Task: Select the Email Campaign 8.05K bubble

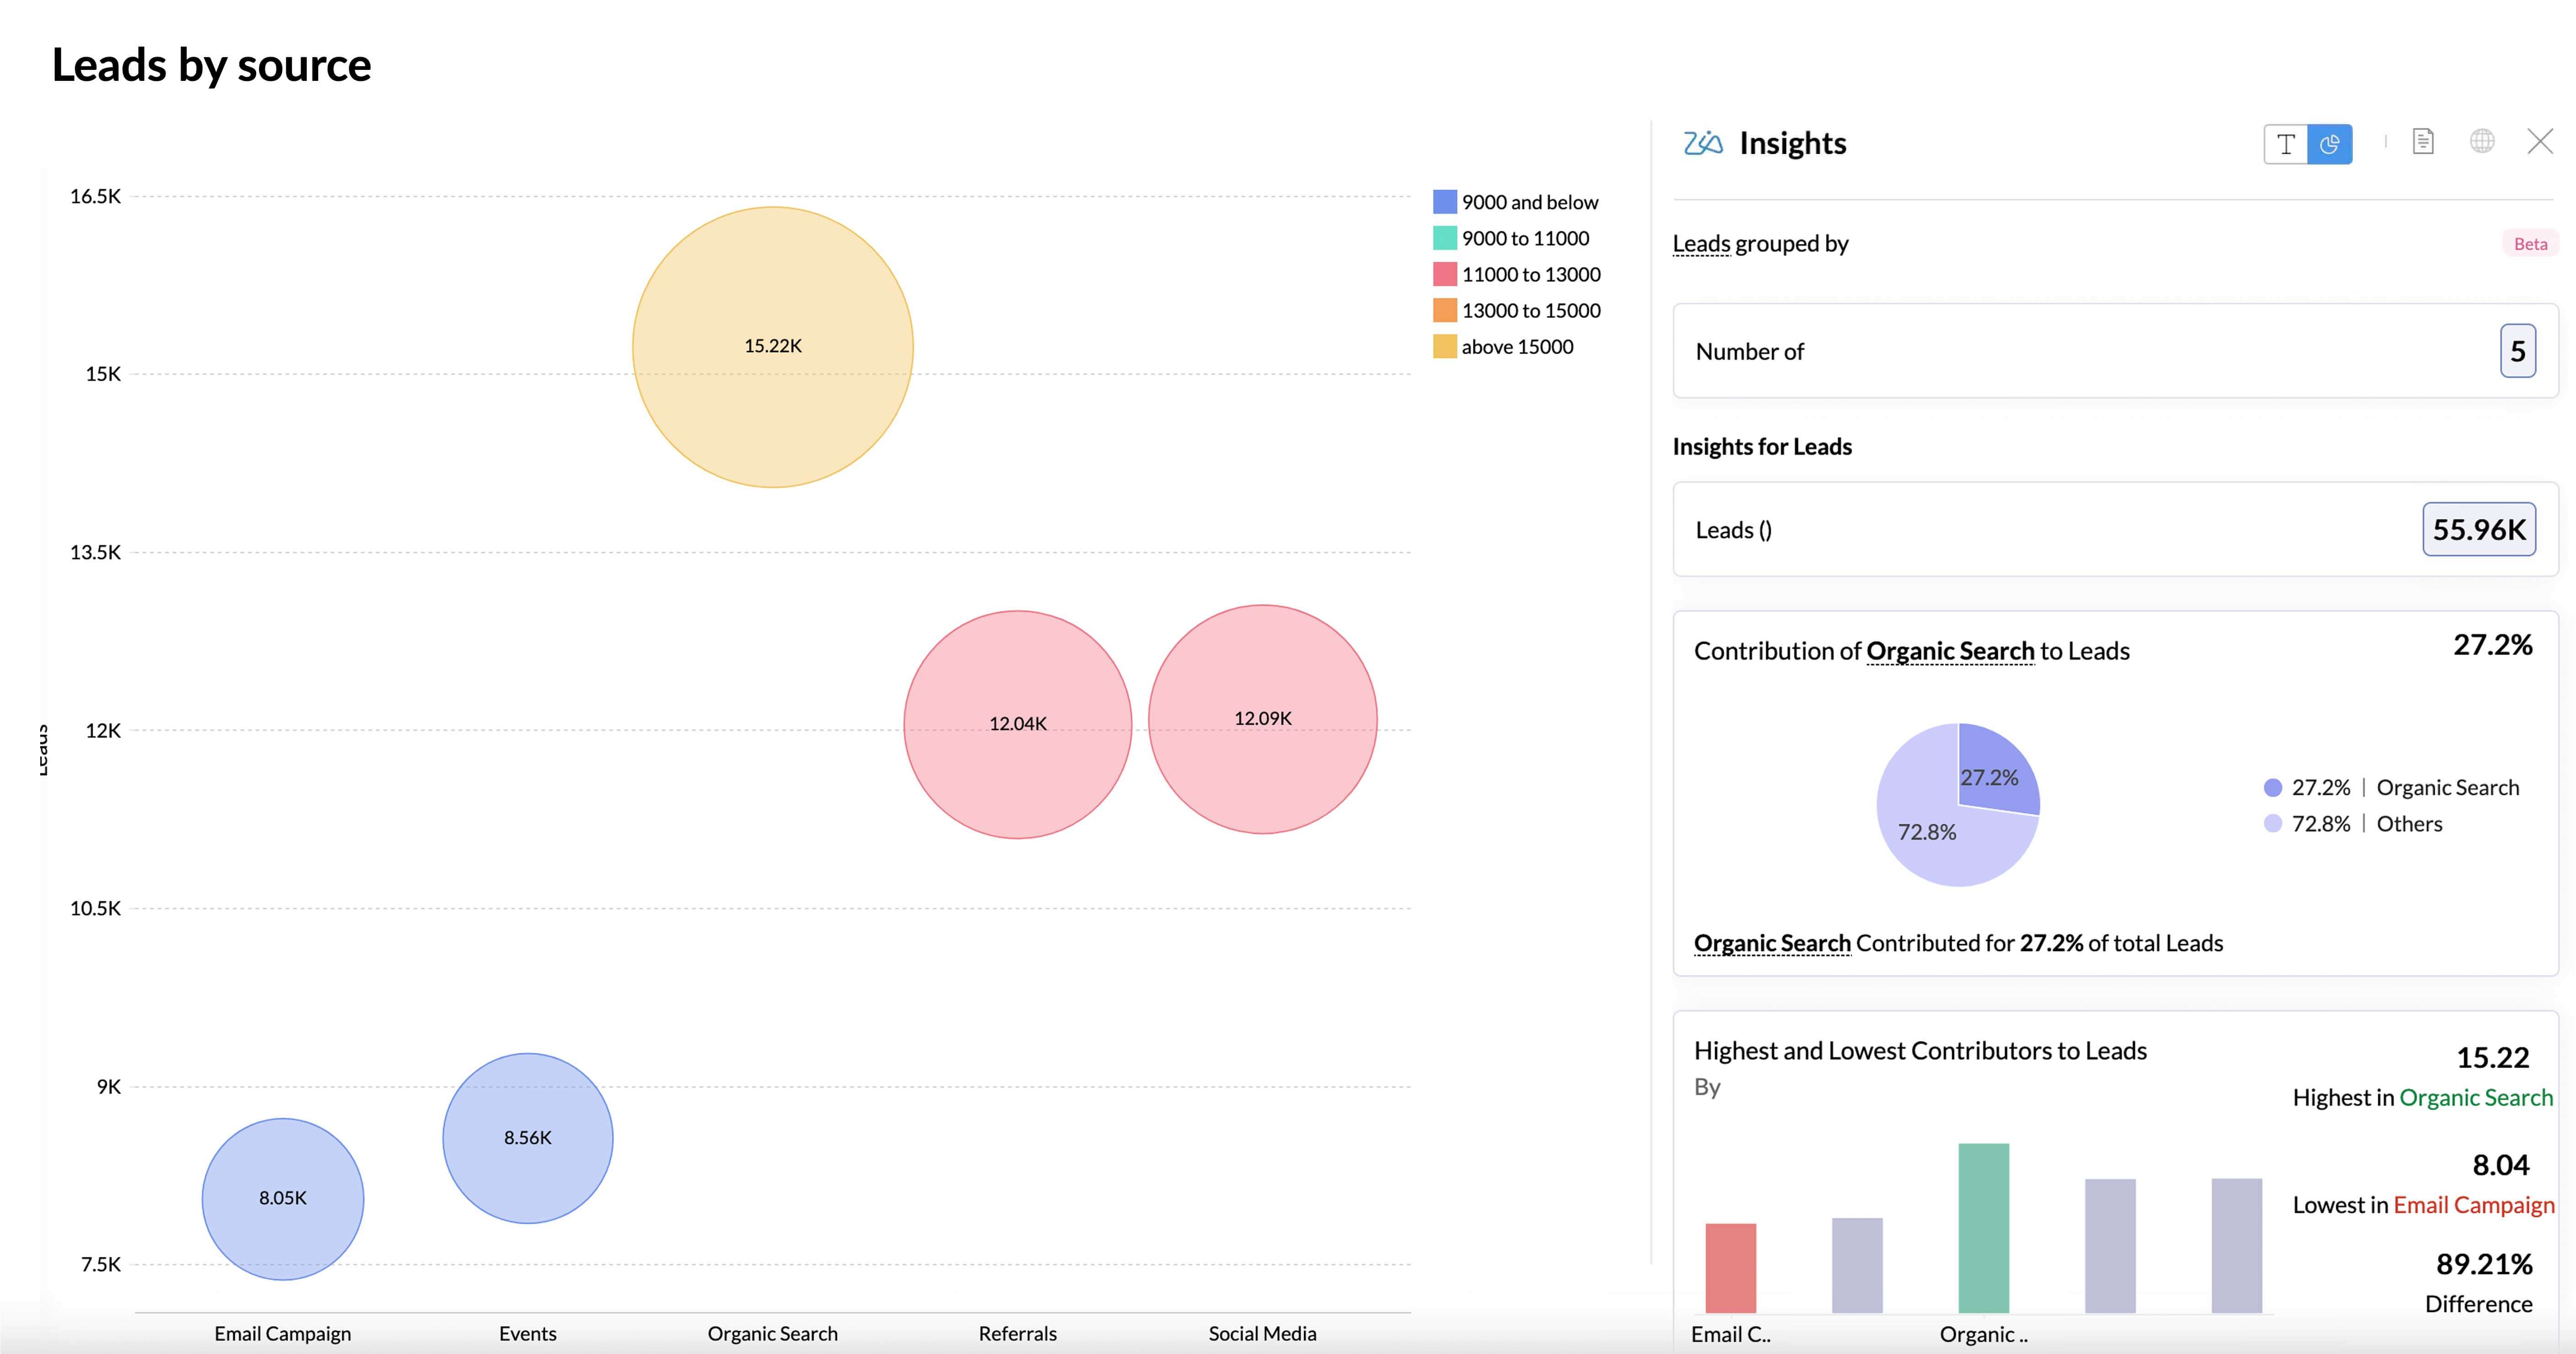Action: [x=283, y=1199]
